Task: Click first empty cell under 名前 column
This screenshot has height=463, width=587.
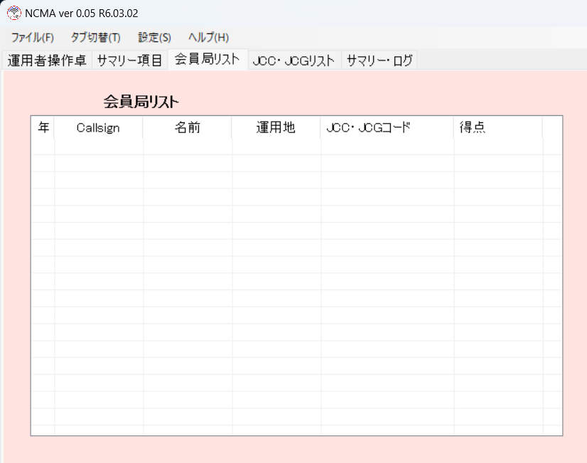Action: tap(188, 147)
